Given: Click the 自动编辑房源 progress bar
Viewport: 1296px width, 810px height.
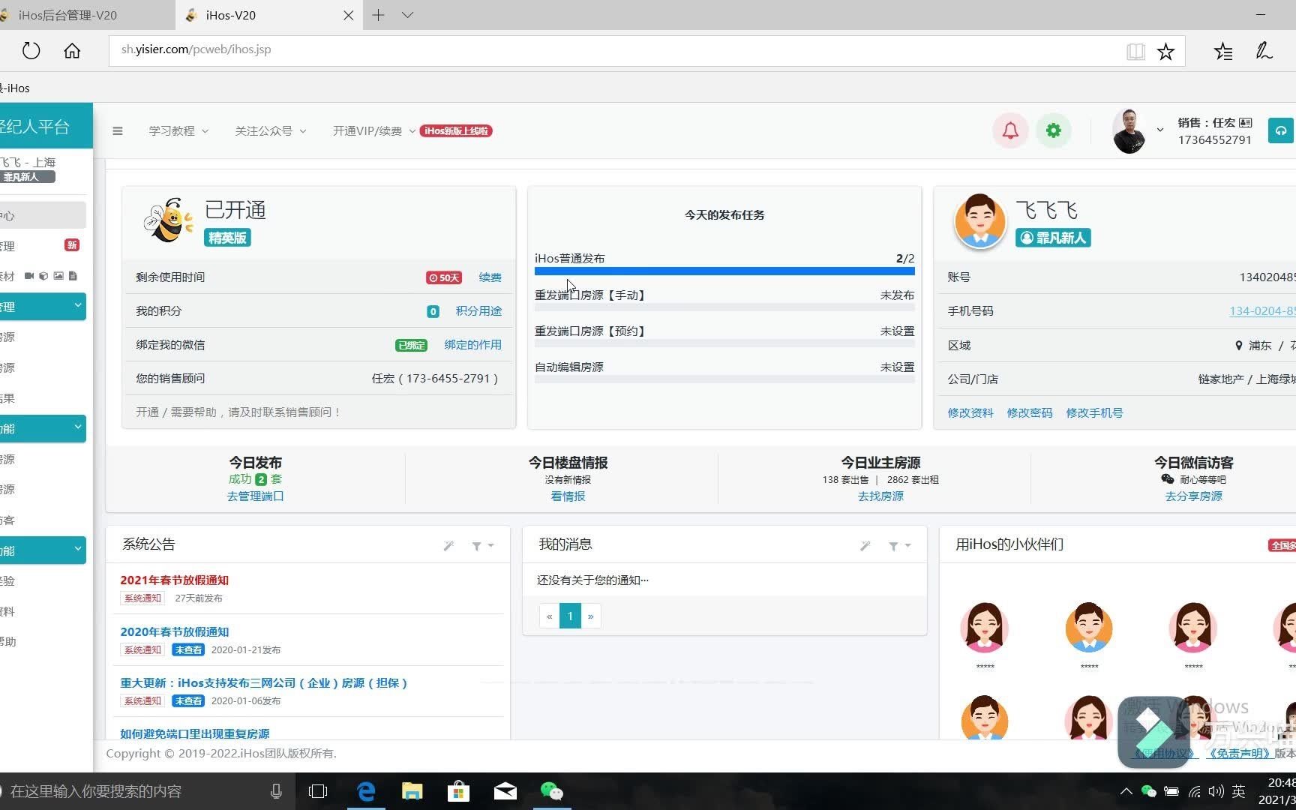Looking at the screenshot, I should click(x=724, y=379).
